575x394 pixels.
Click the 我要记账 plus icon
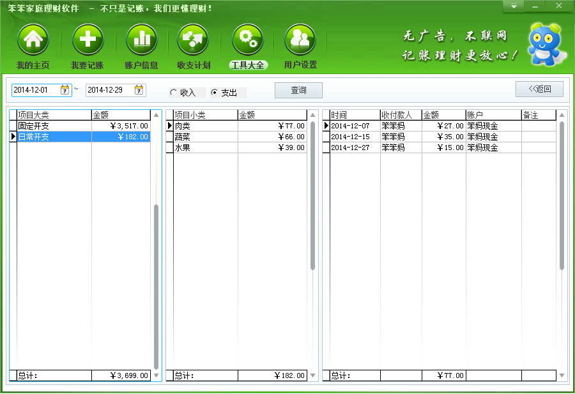[88, 39]
